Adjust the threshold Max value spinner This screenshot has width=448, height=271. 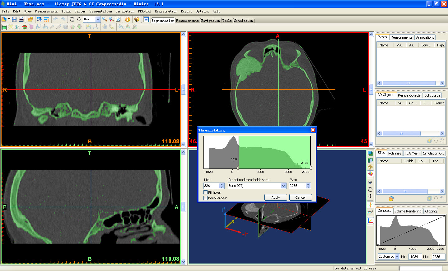pyautogui.click(x=308, y=186)
